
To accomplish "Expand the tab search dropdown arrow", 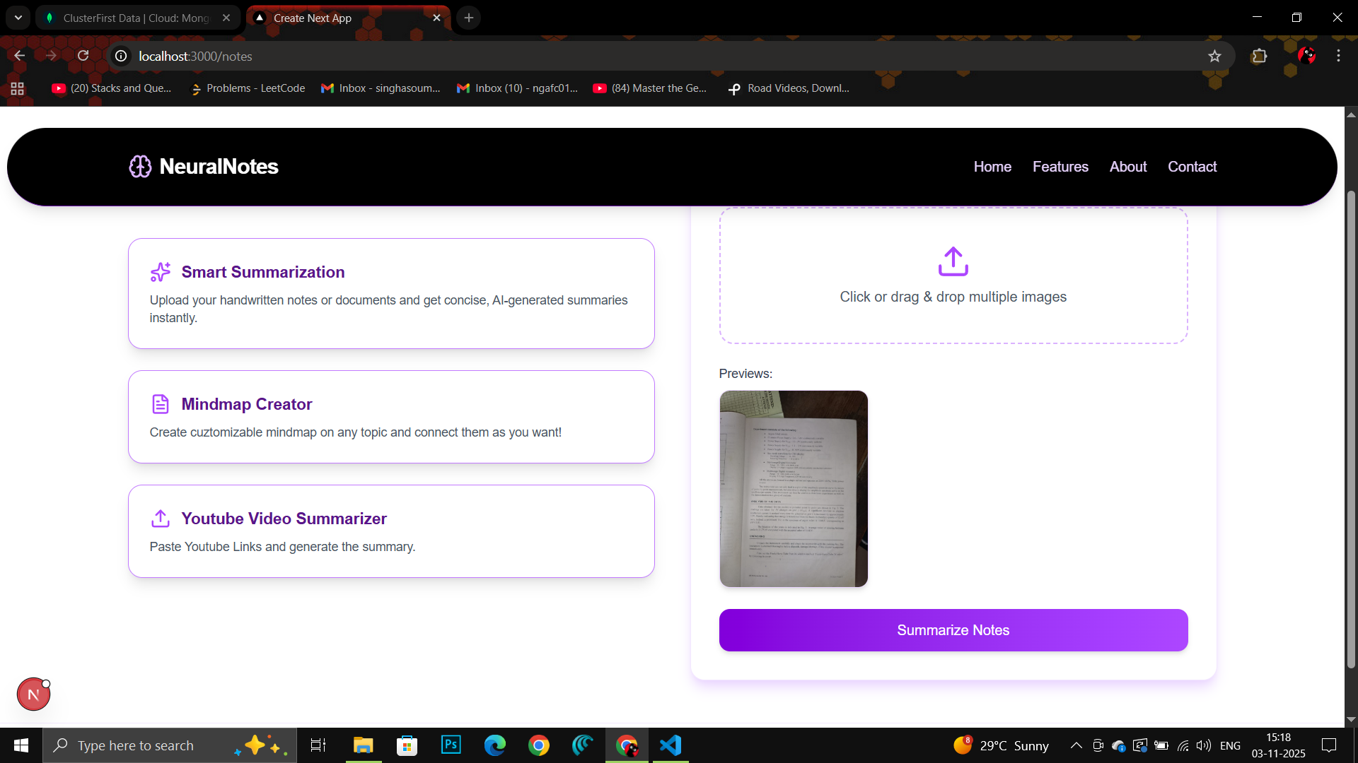I will point(18,18).
